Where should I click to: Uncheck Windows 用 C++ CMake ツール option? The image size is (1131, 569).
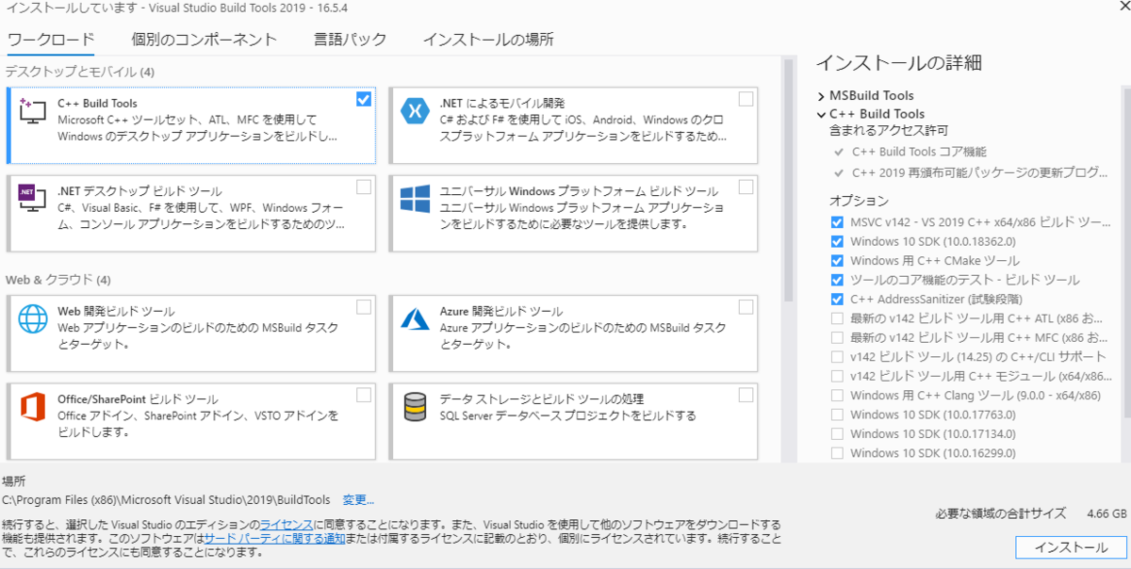[x=837, y=261]
